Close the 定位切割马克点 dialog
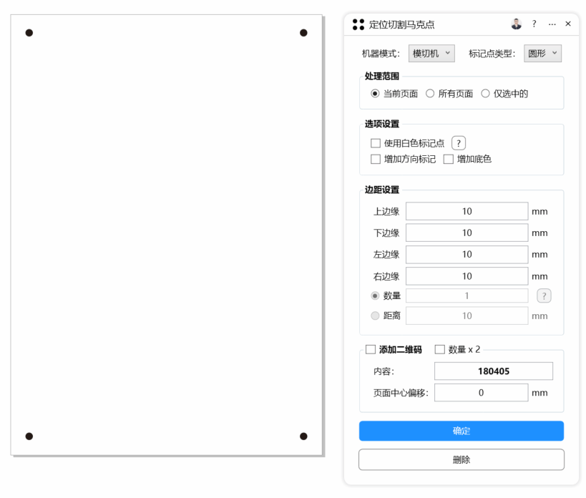The width and height of the screenshot is (586, 498). point(568,24)
